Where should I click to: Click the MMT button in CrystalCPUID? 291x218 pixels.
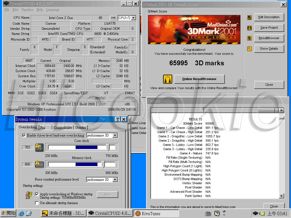click(29, 61)
